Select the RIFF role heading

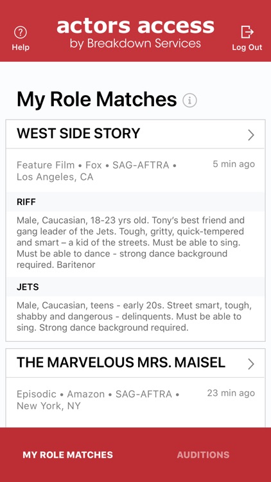point(26,202)
